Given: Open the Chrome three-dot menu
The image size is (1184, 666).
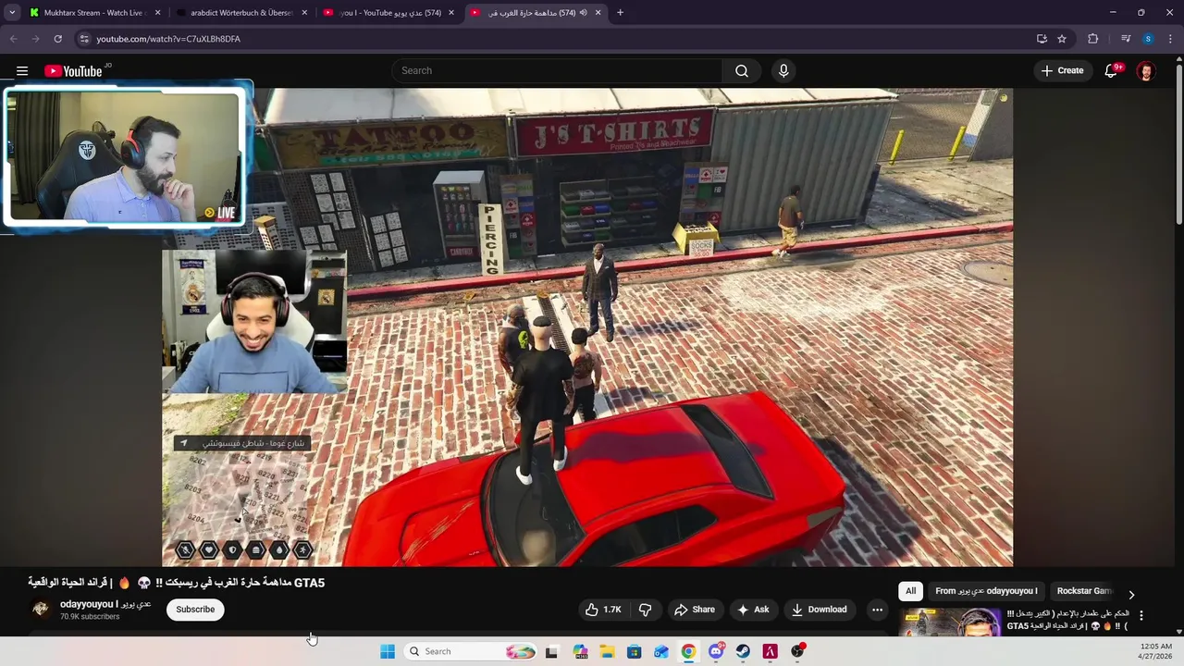Looking at the screenshot, I should pos(1170,39).
